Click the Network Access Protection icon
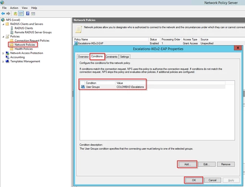 click(8, 53)
